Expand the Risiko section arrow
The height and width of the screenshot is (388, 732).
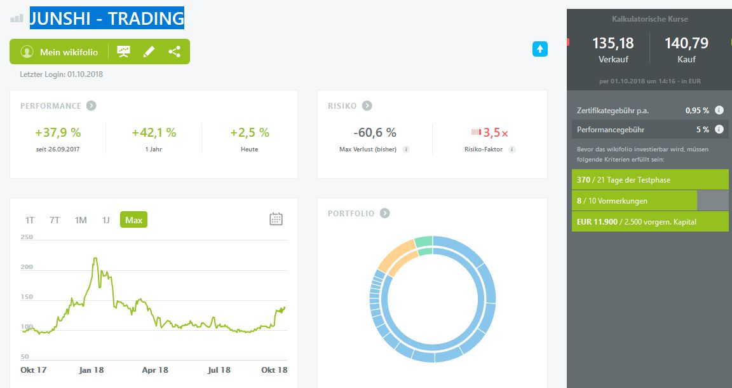pyautogui.click(x=367, y=106)
